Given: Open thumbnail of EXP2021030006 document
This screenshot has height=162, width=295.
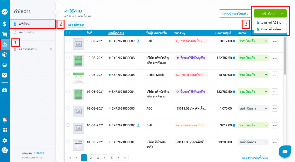Looking at the screenshot, I should [x=78, y=61].
